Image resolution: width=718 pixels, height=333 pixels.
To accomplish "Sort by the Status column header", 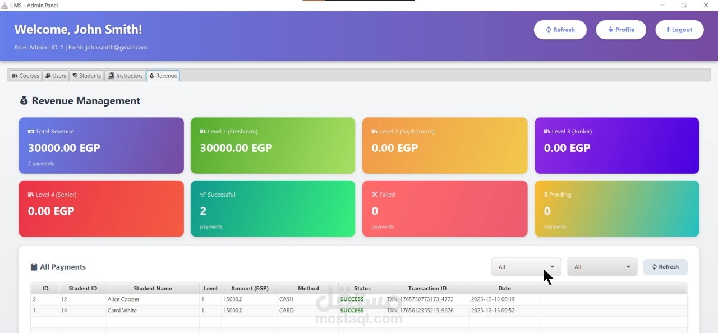I will (x=362, y=288).
